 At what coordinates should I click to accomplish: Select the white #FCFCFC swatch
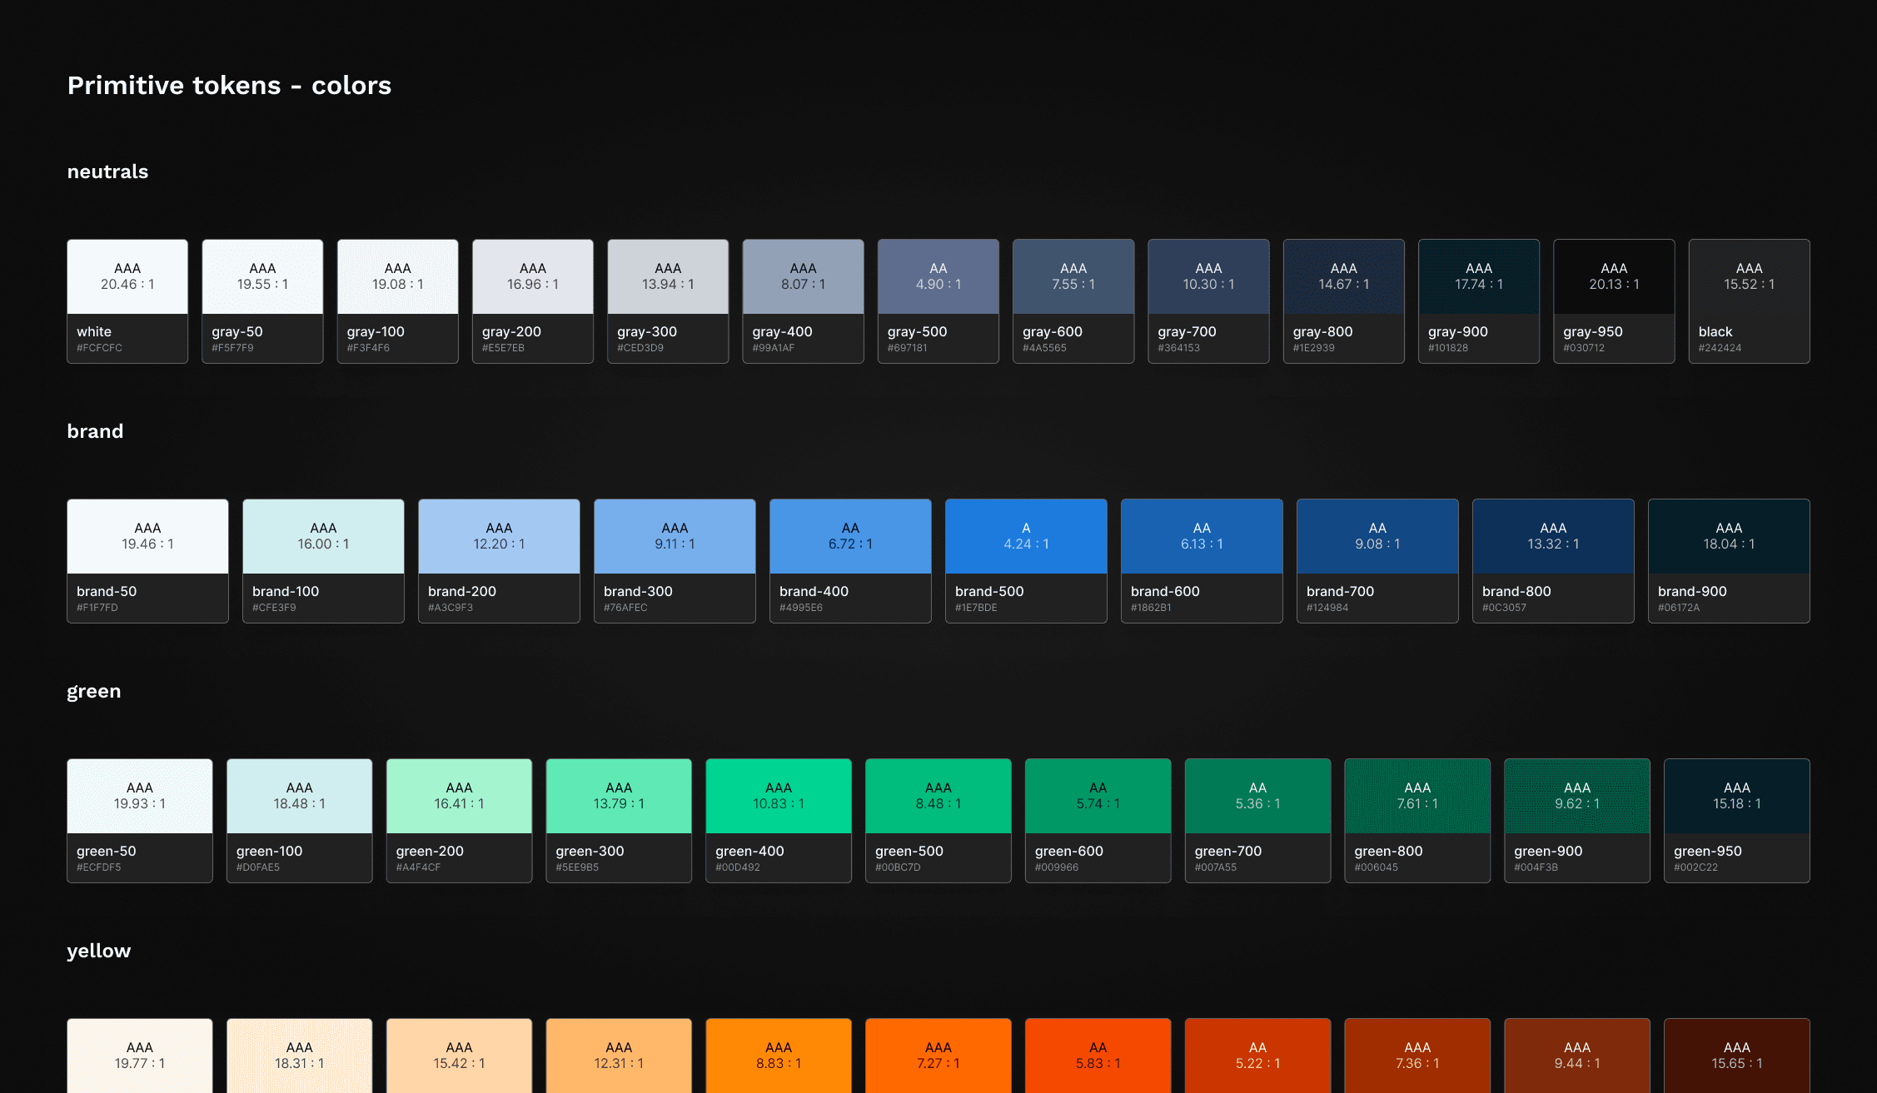point(127,301)
